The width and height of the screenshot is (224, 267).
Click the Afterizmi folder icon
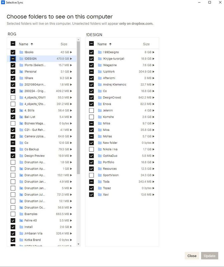coord(100,78)
